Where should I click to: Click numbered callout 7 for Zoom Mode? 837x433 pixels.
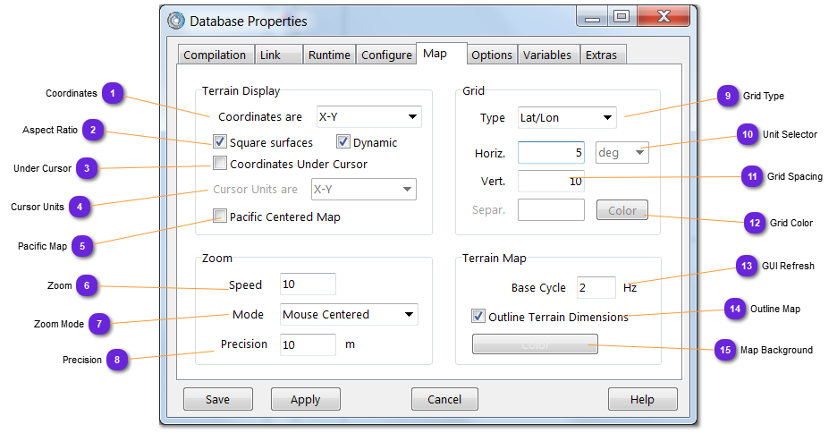99,324
